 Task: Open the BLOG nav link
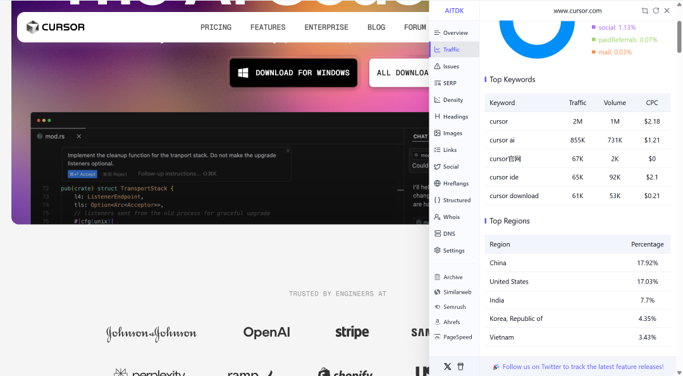376,27
